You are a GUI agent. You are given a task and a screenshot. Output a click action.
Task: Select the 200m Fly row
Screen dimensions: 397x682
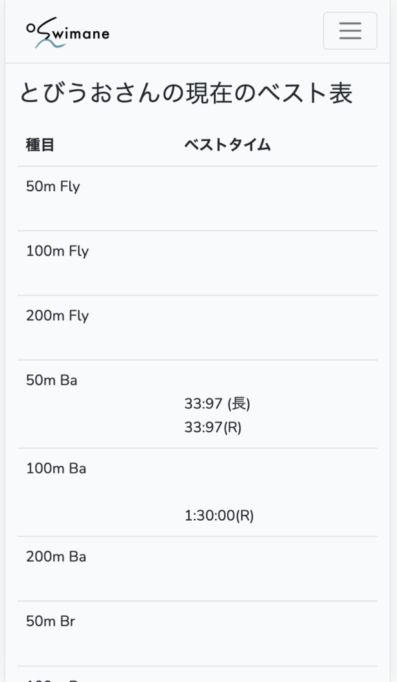[197, 328]
